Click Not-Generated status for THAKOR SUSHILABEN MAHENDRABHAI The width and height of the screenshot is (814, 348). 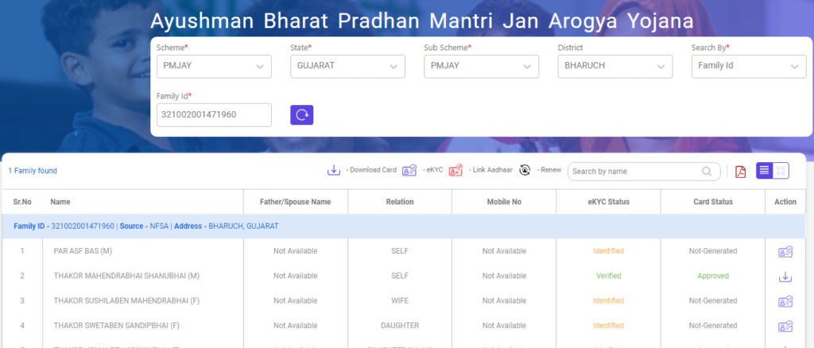point(713,301)
